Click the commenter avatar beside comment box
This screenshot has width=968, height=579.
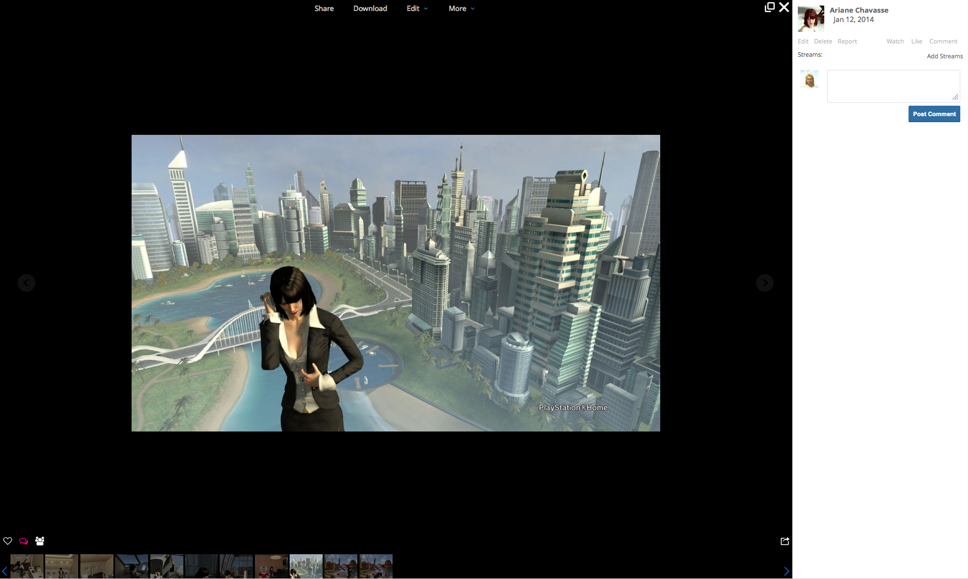809,79
